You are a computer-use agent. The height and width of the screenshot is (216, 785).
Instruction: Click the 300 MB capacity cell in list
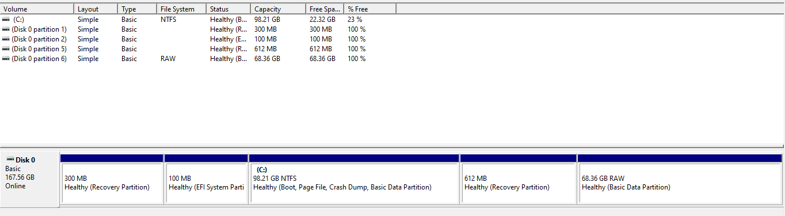tap(265, 29)
